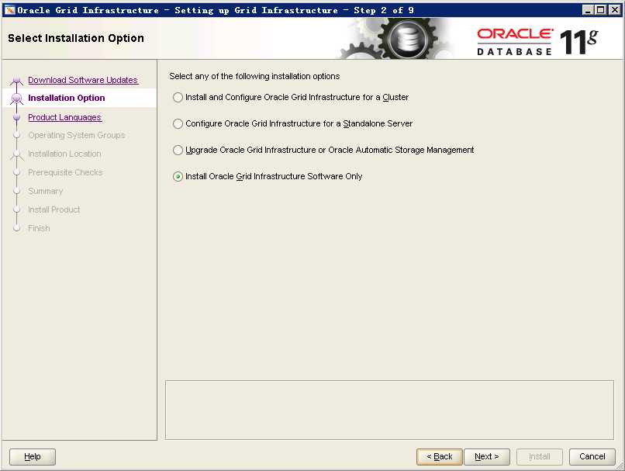Click the Install Product step label
The height and width of the screenshot is (471, 625).
54,210
